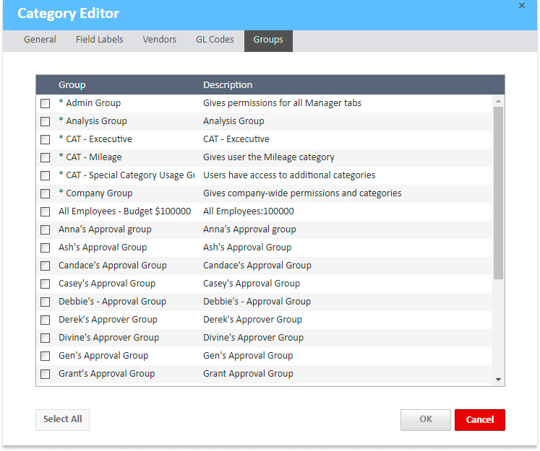Check the Admin Group checkbox
Viewport: 540px width, 451px height.
coord(46,103)
